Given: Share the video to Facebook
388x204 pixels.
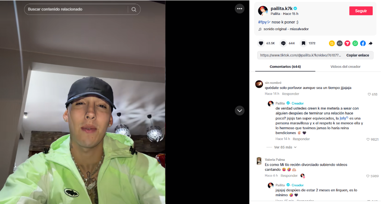Looking at the screenshot, I should coord(363,43).
